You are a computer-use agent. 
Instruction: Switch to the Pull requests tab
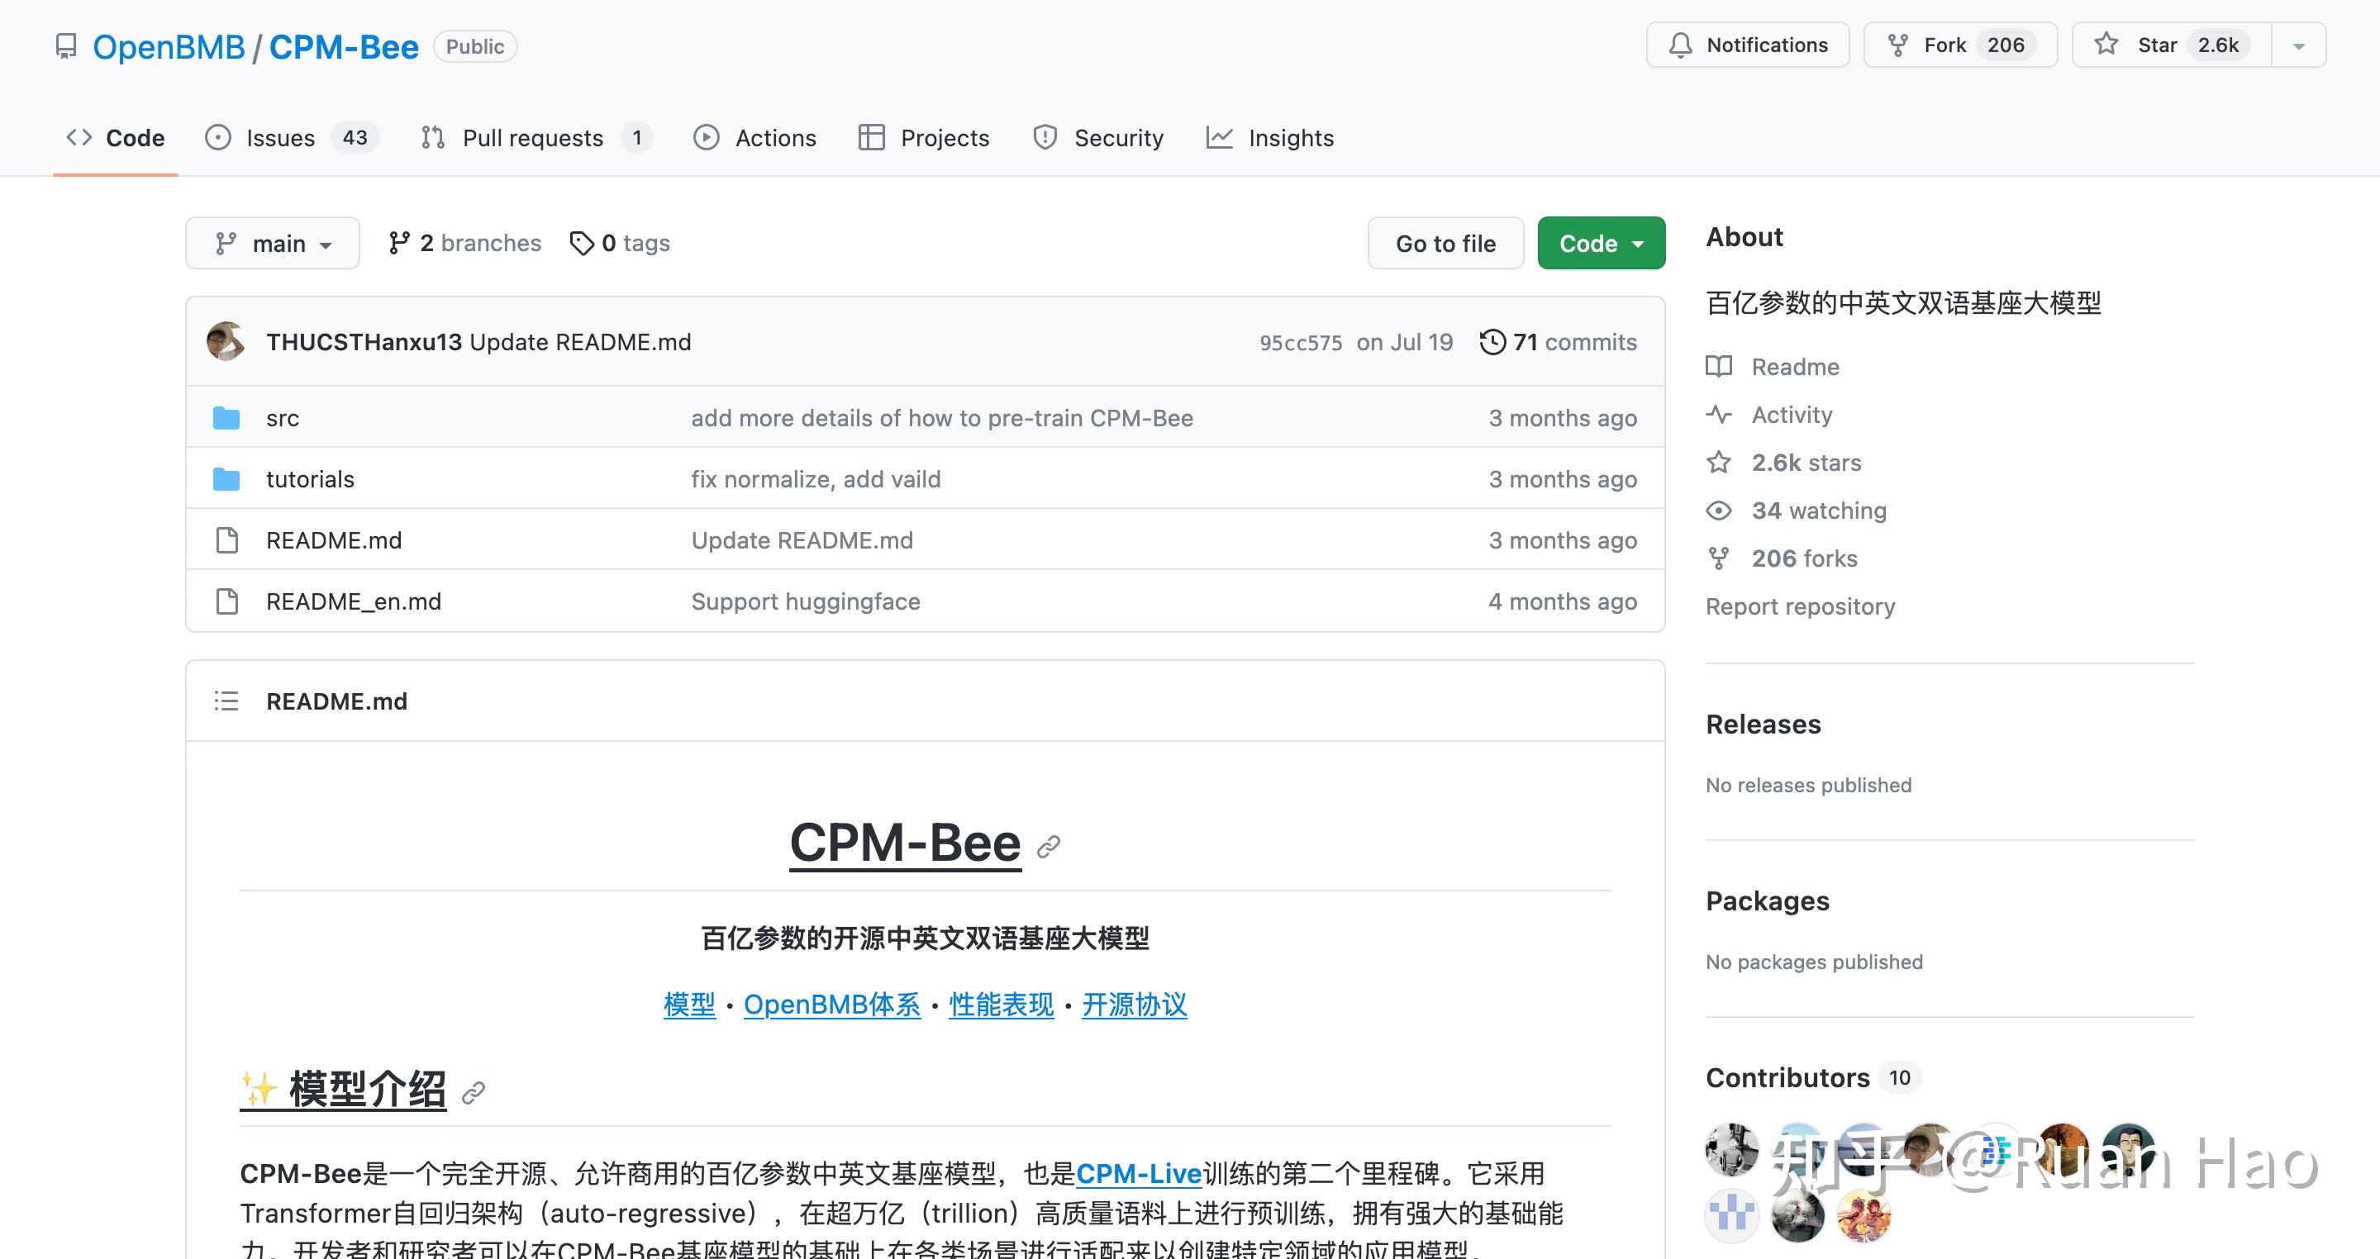532,138
